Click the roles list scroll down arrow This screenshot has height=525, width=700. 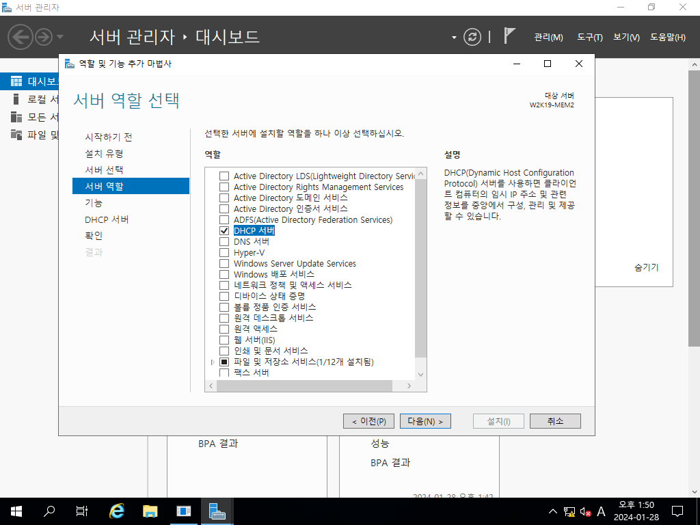click(420, 375)
